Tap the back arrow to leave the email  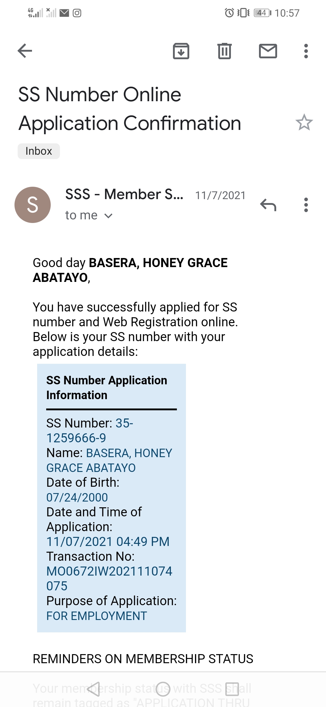pos(25,51)
